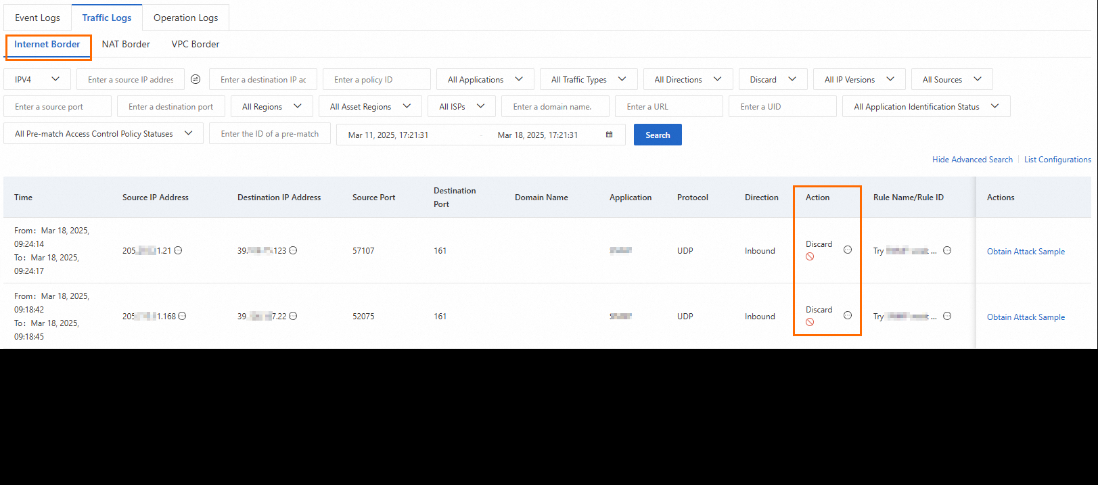Open VPC Border sub-tab
Screen dimensions: 1098x485
click(x=196, y=44)
